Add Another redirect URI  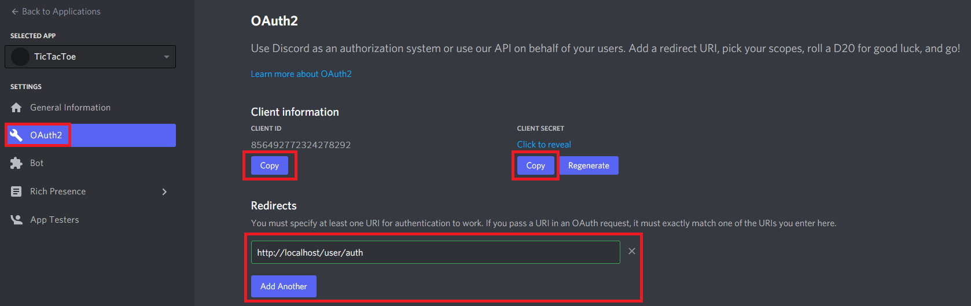pos(284,286)
